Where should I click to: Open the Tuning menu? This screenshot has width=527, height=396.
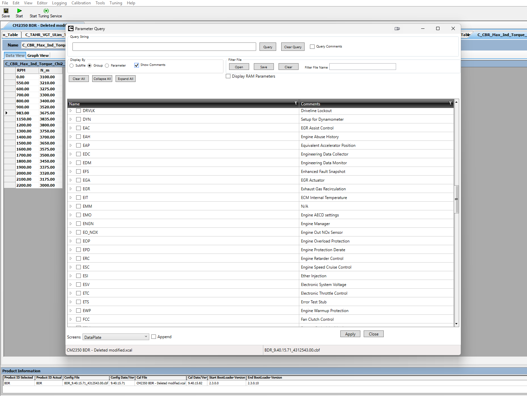point(116,3)
